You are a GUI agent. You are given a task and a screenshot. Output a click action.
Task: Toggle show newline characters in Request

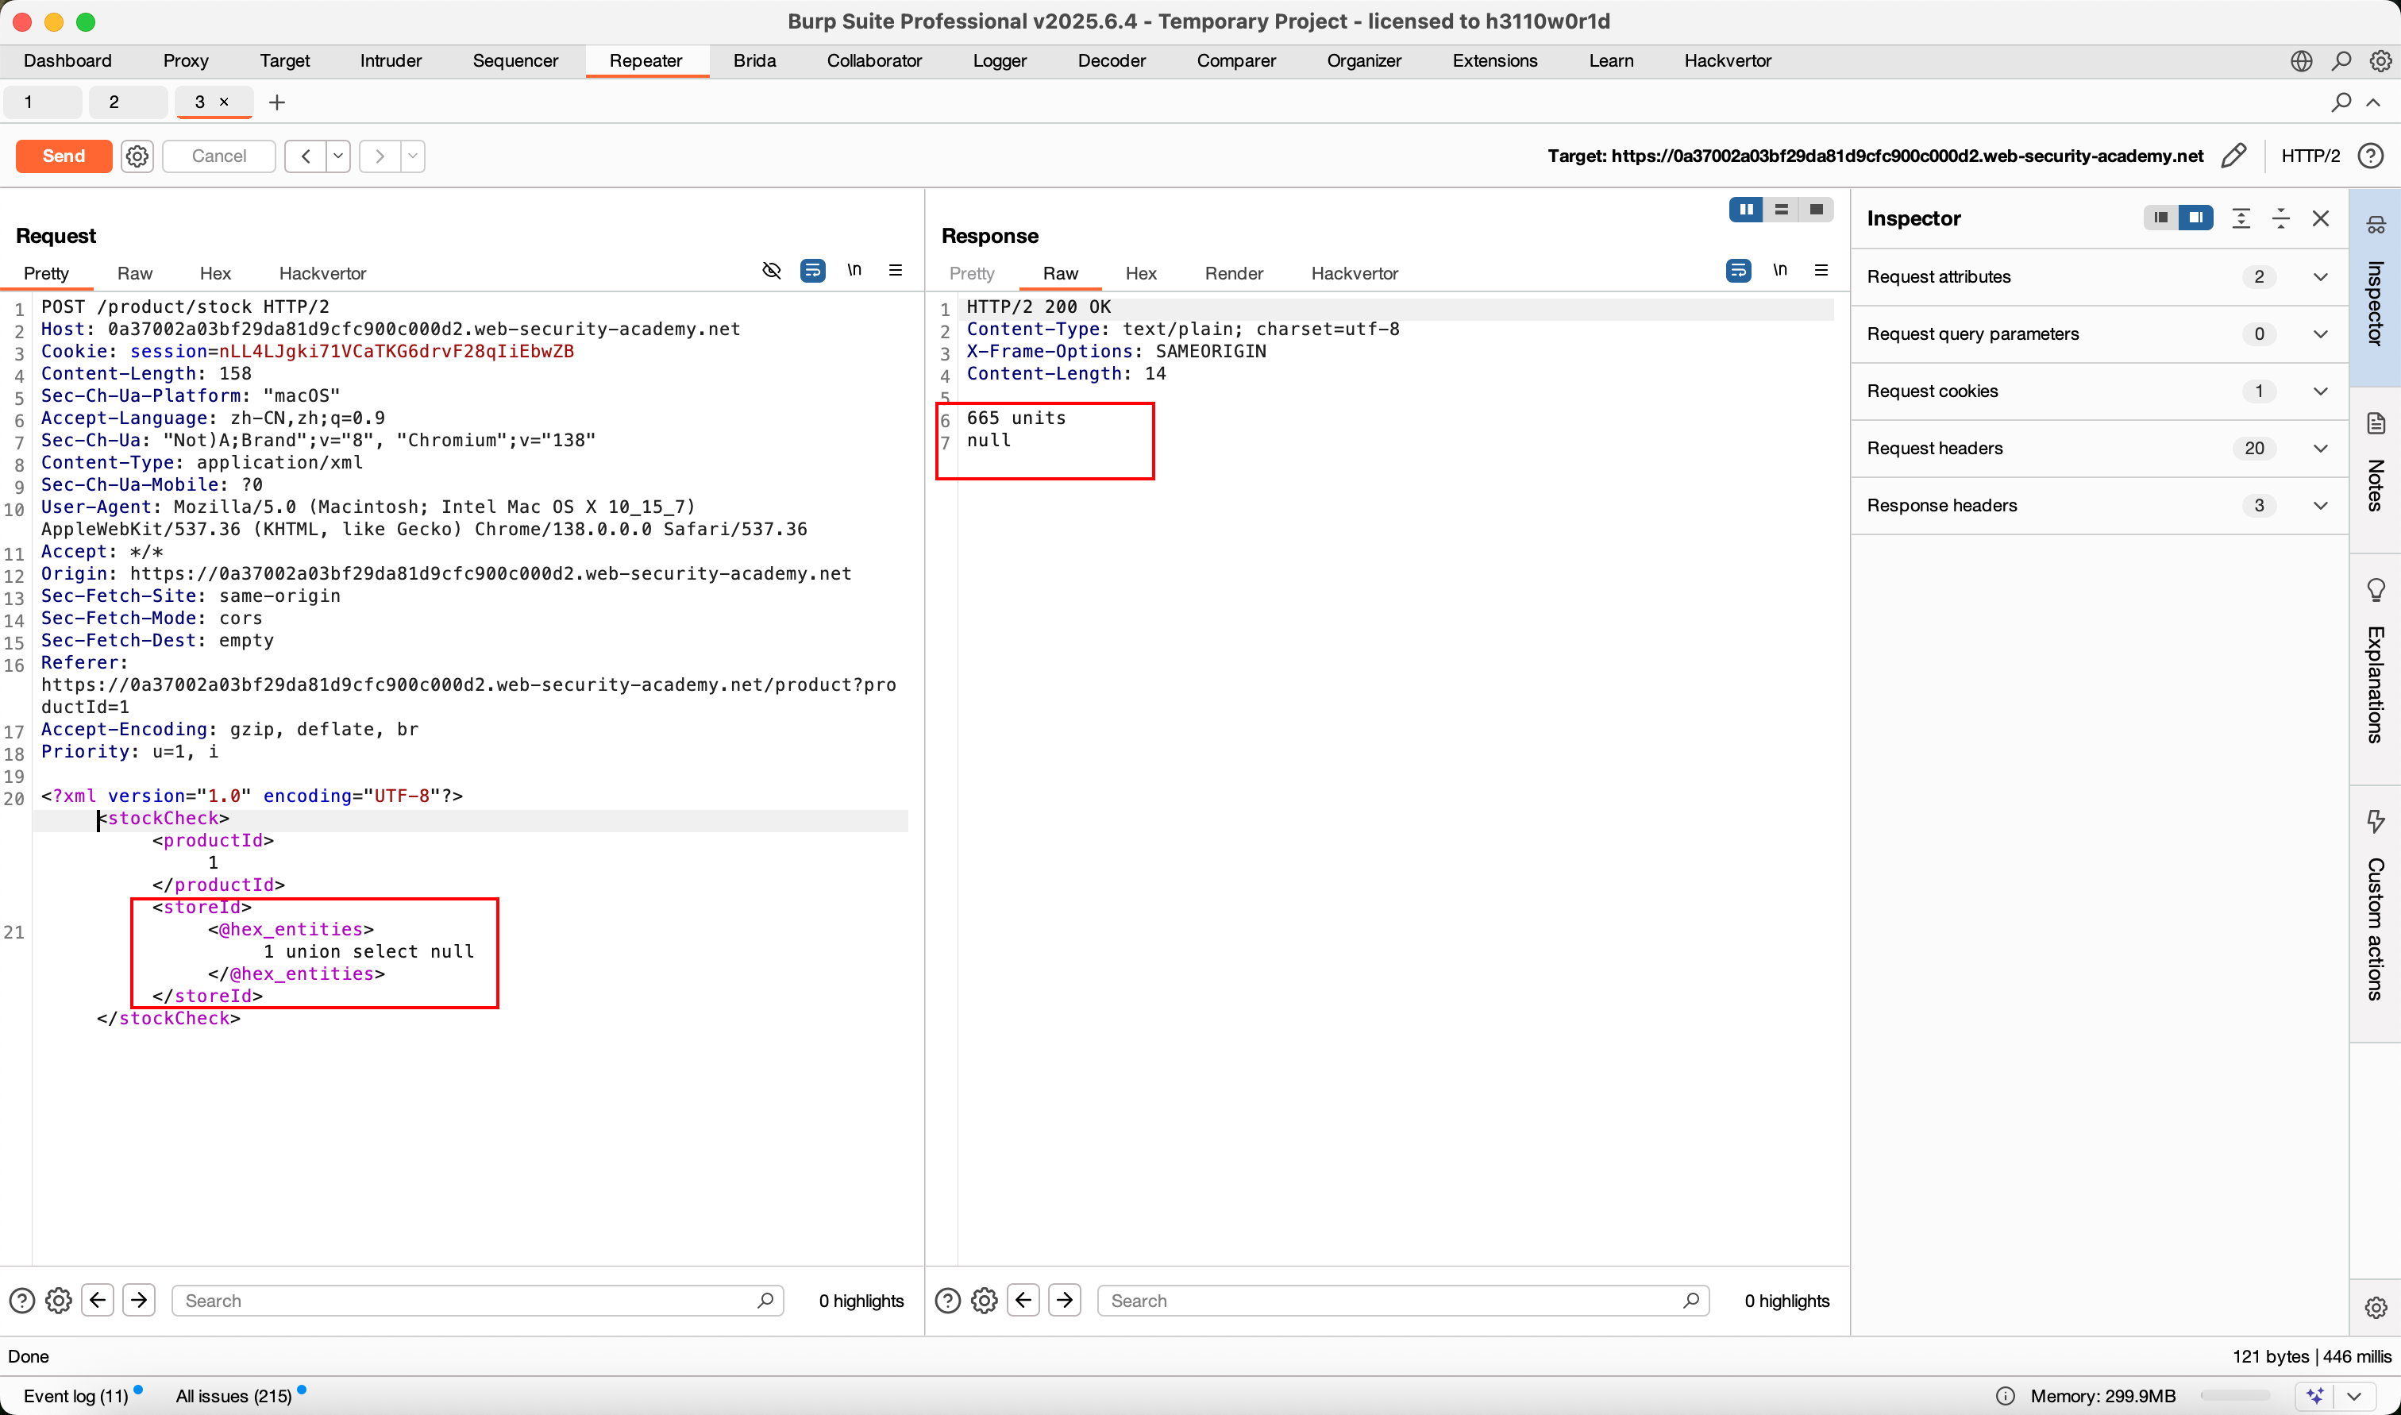point(854,271)
